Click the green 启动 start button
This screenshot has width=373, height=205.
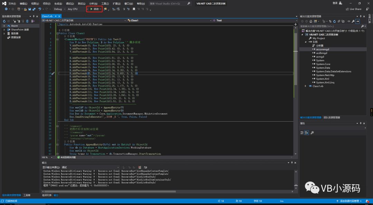point(94,9)
